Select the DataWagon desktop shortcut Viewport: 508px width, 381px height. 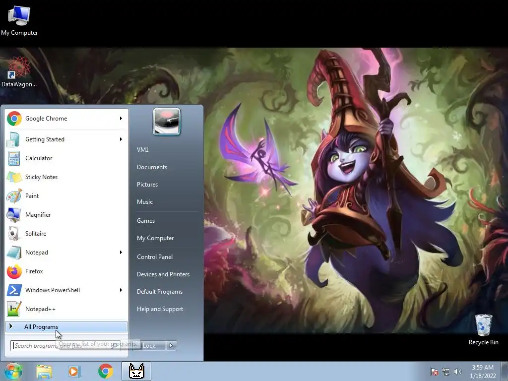(x=19, y=72)
